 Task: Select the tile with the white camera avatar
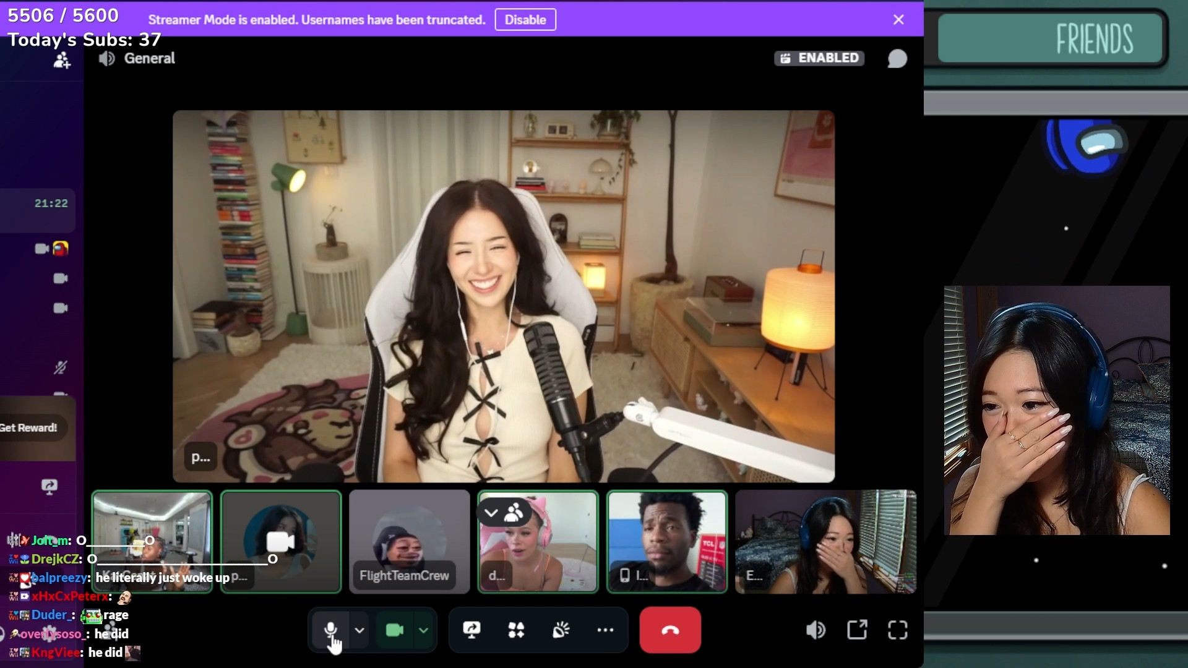(x=281, y=542)
